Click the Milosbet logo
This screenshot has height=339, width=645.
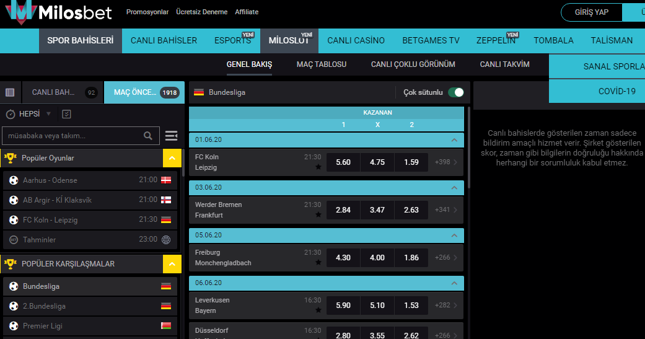click(58, 12)
